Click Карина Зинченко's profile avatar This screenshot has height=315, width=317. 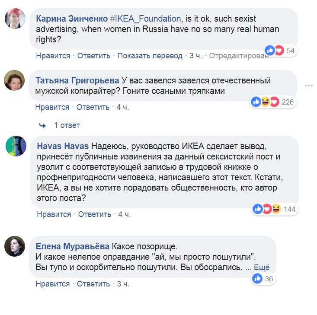[14, 19]
